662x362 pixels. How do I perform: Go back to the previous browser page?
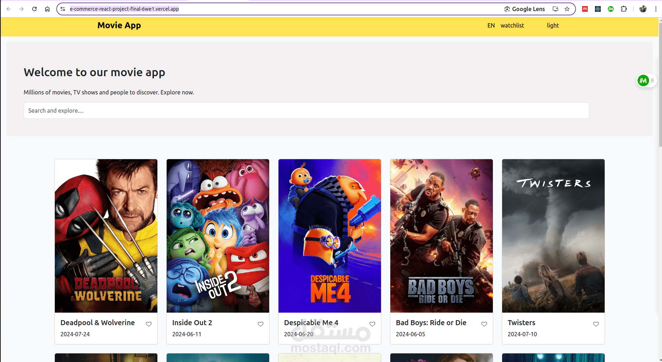coord(9,9)
